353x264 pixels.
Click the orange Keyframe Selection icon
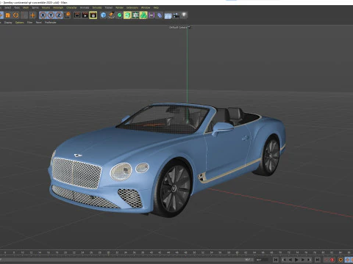click(340, 260)
